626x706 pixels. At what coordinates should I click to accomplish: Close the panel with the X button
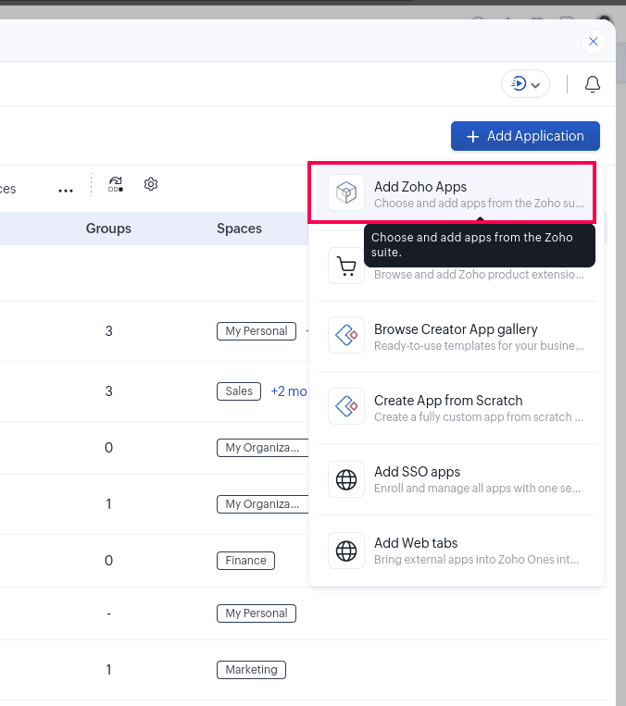(594, 41)
